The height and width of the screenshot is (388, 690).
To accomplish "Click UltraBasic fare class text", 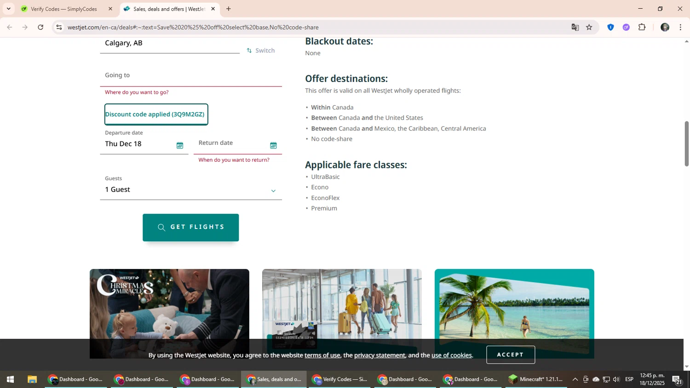I will click(x=325, y=177).
